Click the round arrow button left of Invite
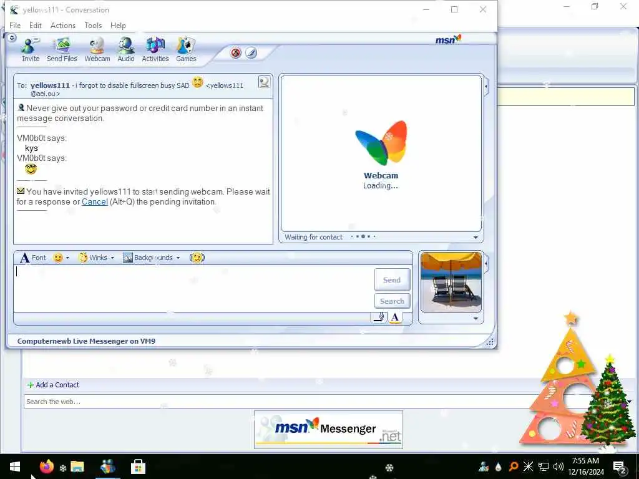 (x=12, y=38)
